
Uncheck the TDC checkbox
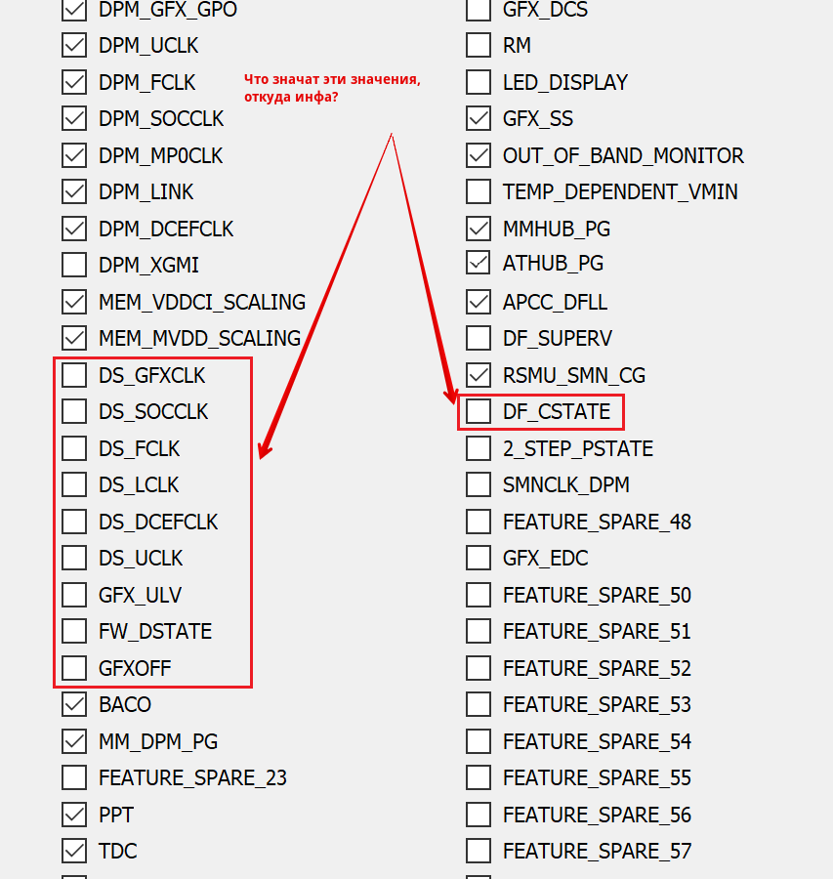tap(74, 851)
